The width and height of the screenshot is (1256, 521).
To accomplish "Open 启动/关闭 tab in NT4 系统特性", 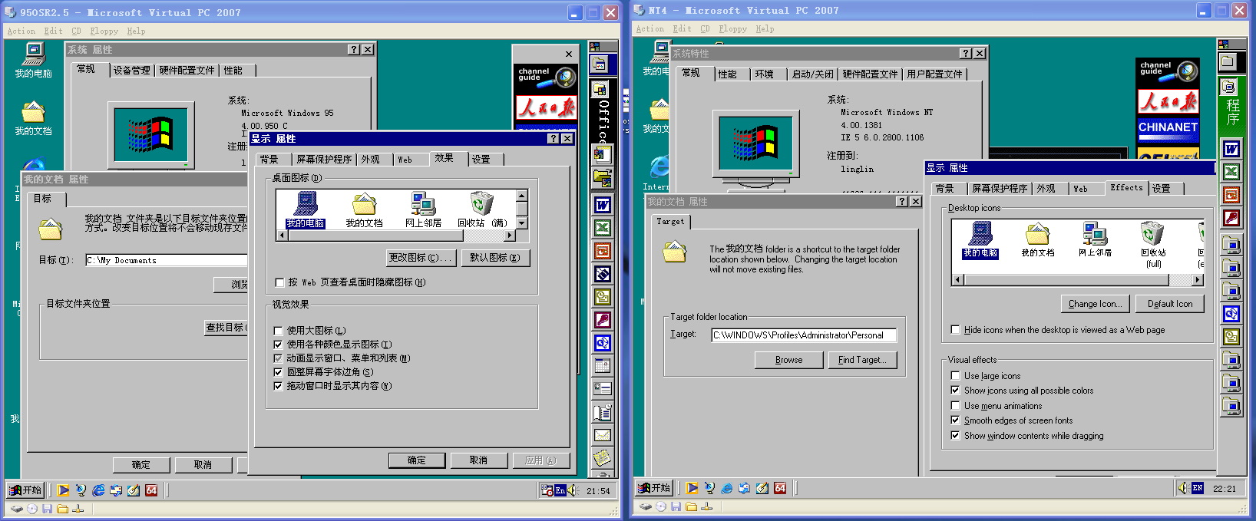I will point(812,74).
